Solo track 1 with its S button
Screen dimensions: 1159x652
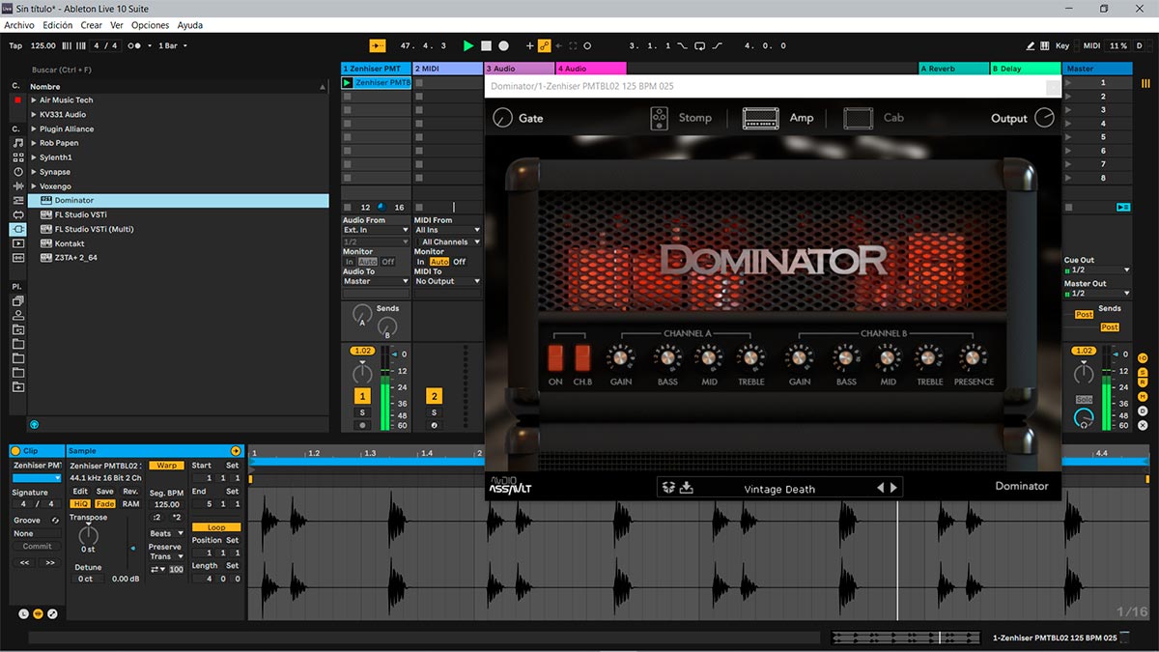click(362, 412)
